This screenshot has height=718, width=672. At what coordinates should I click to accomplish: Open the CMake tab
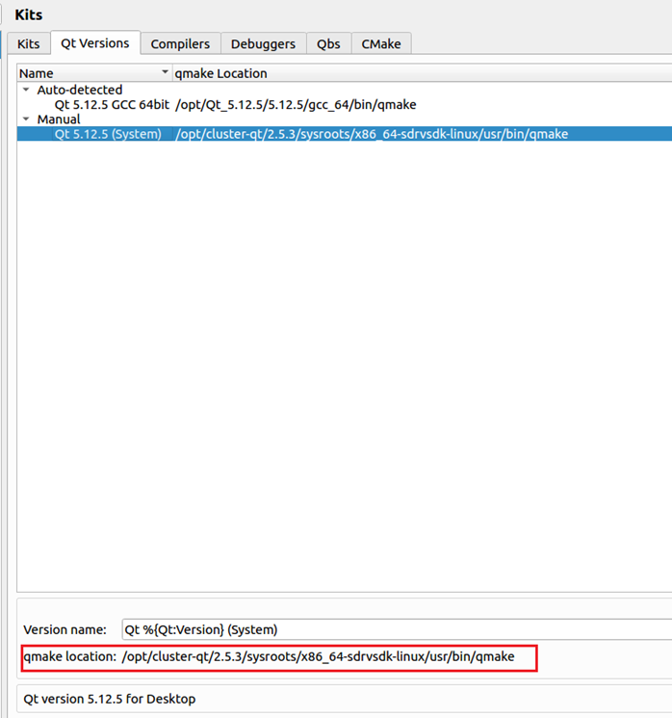[x=381, y=44]
